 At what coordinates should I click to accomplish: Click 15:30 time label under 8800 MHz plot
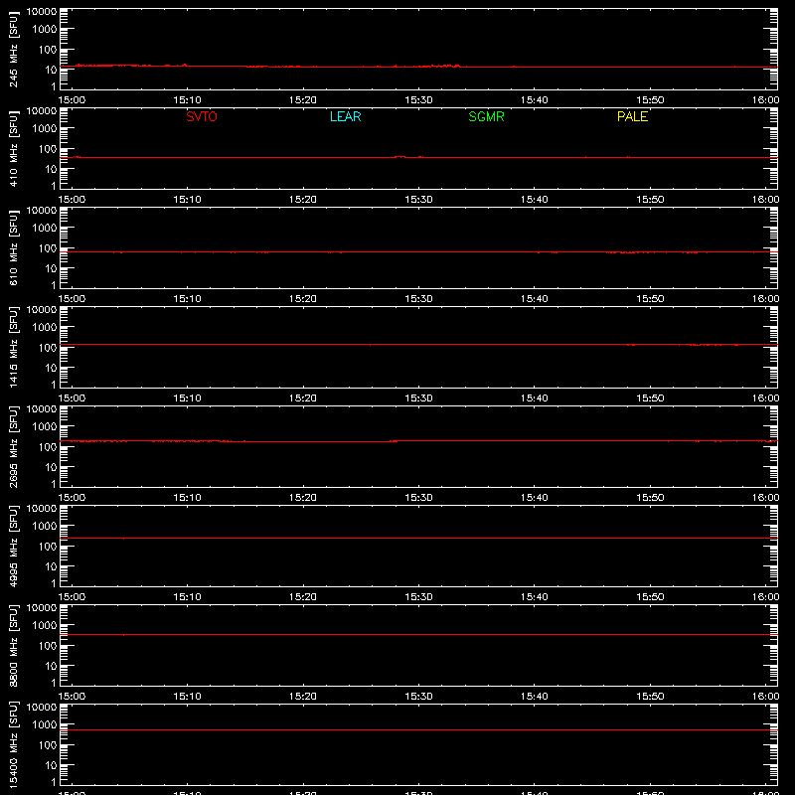pos(418,697)
